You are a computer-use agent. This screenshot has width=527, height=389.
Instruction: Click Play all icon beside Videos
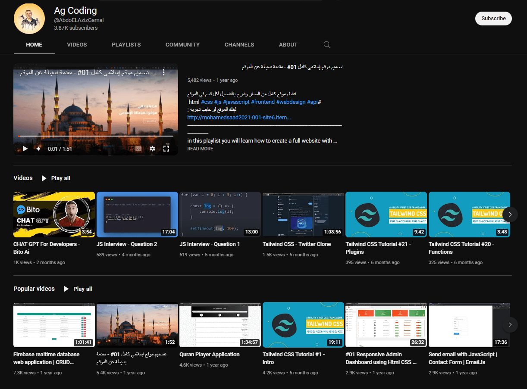pos(44,178)
